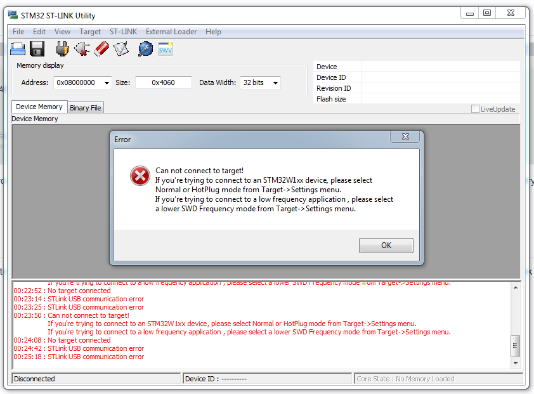Click log line 00:25:18 USB communication error

tap(79, 357)
